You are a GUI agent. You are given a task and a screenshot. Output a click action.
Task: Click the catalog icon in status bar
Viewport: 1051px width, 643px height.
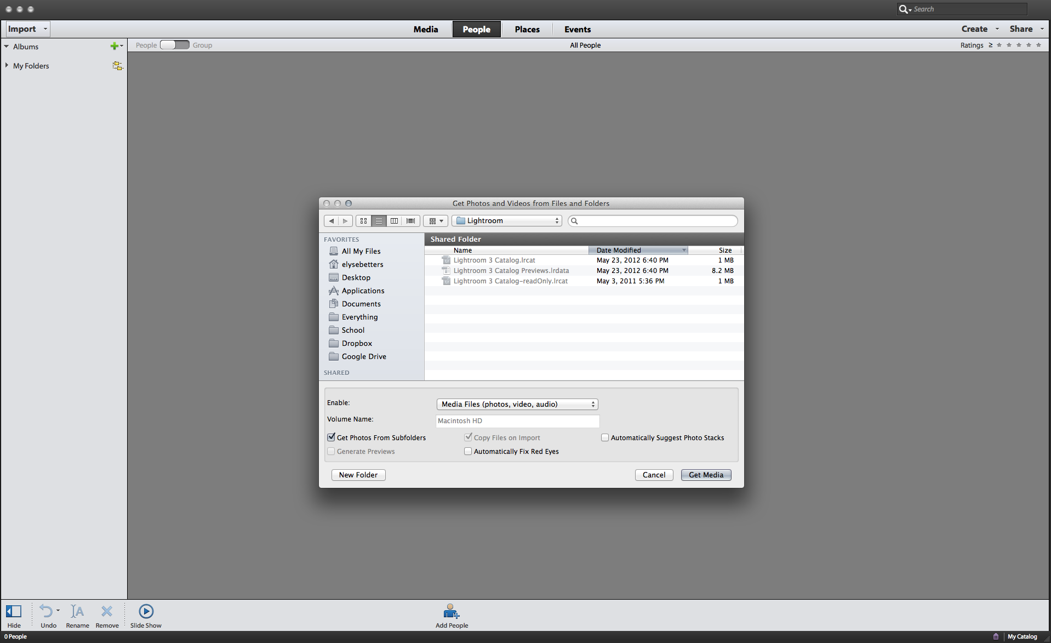pos(996,636)
